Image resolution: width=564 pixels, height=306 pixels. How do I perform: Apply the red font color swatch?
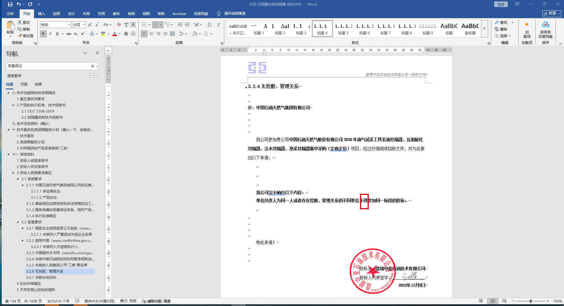(x=115, y=34)
